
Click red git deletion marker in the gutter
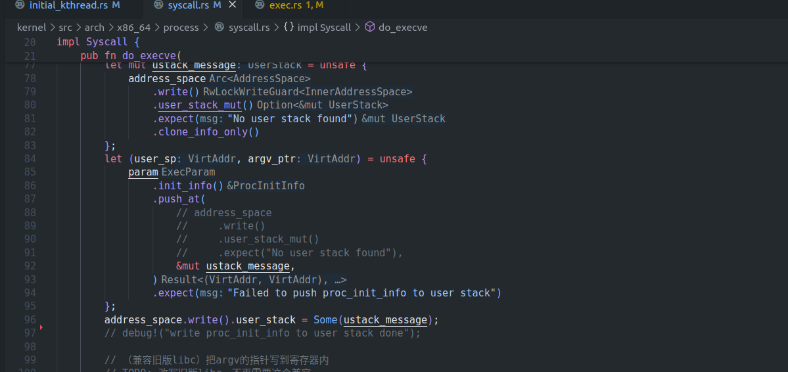coord(41,327)
